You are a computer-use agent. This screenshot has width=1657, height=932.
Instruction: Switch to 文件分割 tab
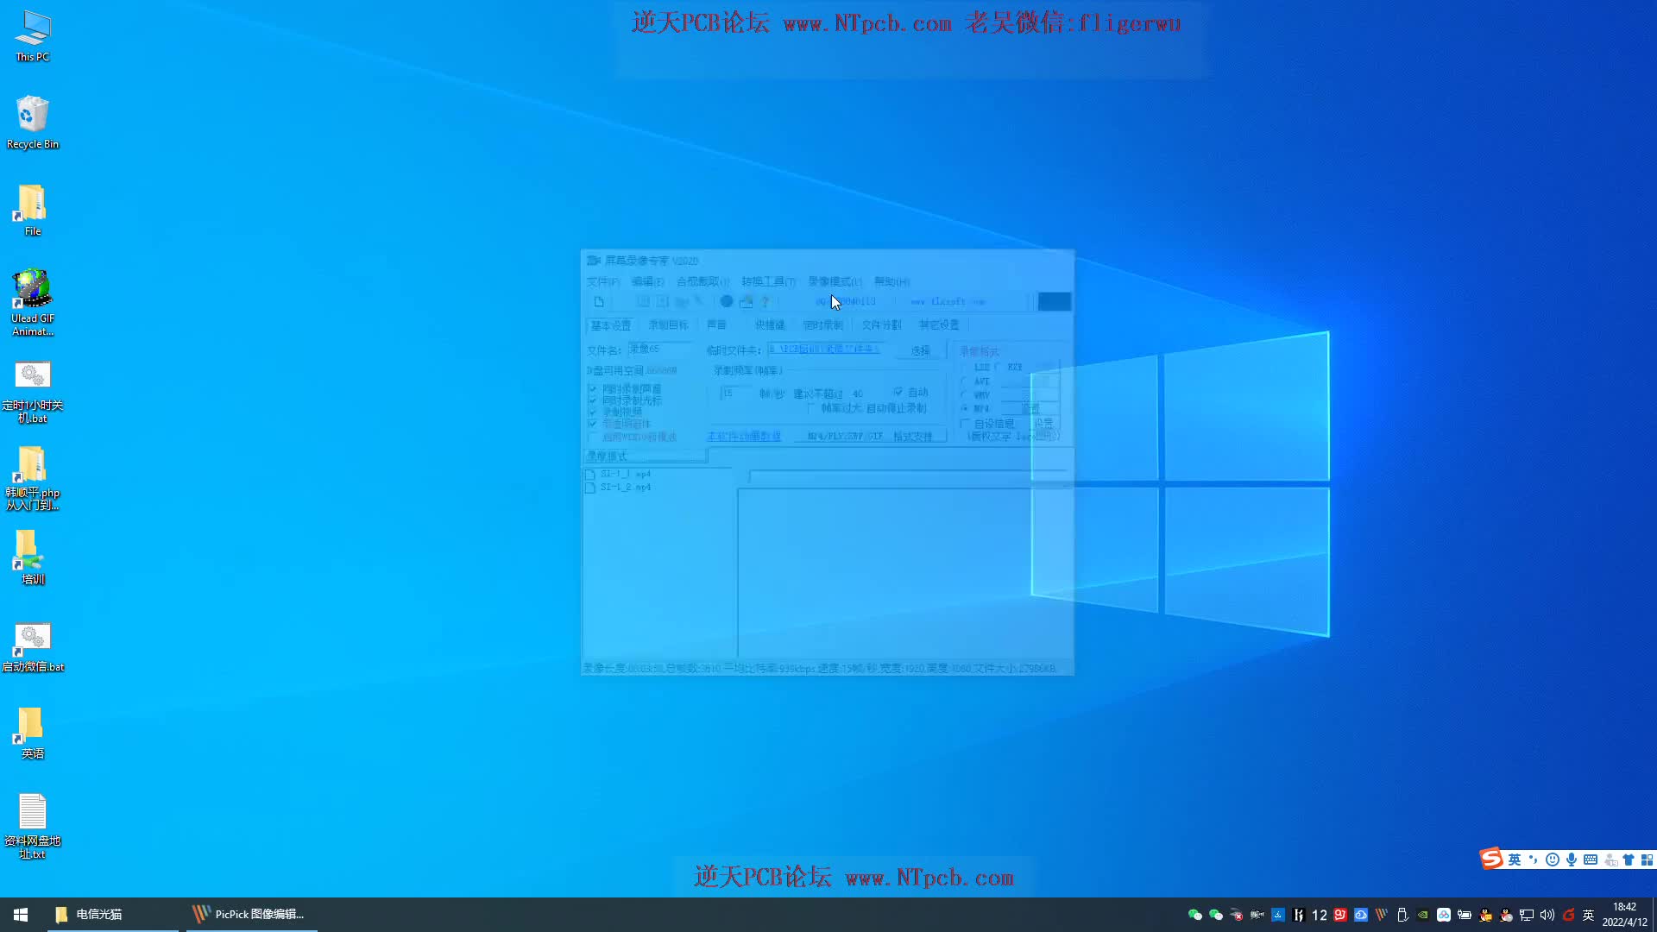click(881, 325)
